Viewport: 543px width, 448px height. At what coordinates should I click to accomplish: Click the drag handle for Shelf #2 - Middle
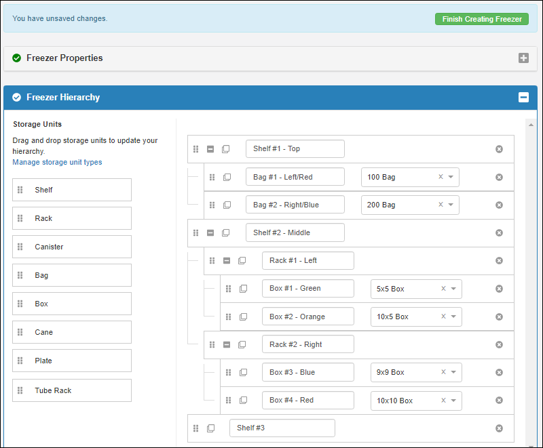pos(196,233)
